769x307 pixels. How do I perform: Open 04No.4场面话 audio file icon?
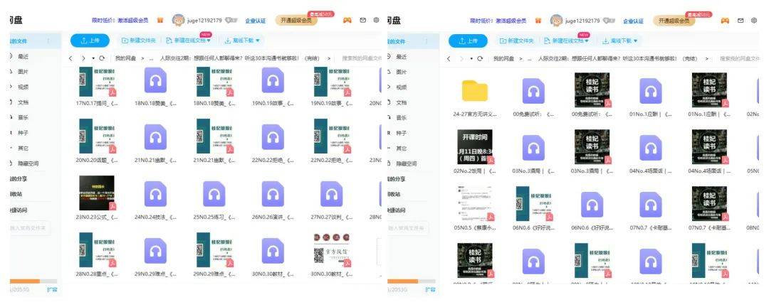point(651,148)
